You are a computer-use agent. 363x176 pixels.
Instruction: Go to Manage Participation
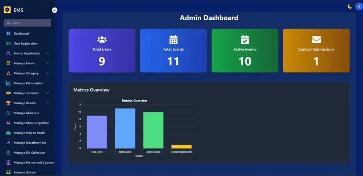pos(28,83)
